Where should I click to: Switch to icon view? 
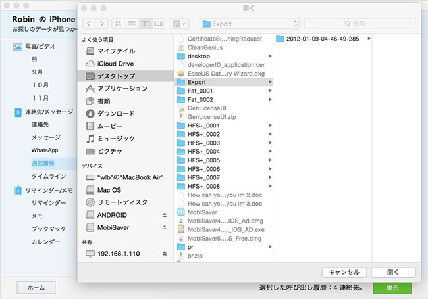coord(118,24)
